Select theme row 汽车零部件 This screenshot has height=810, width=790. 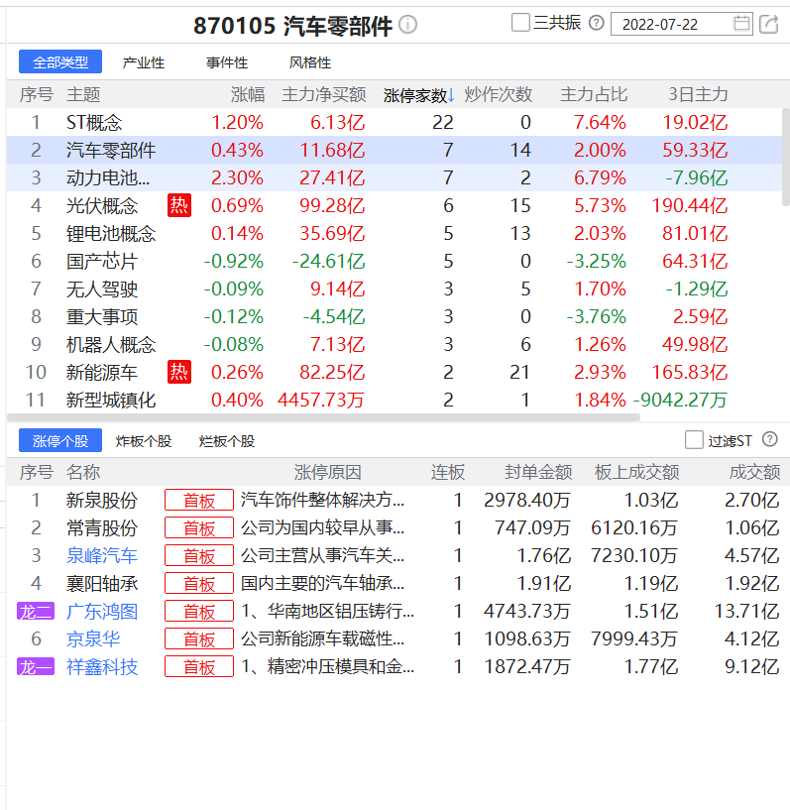395,151
